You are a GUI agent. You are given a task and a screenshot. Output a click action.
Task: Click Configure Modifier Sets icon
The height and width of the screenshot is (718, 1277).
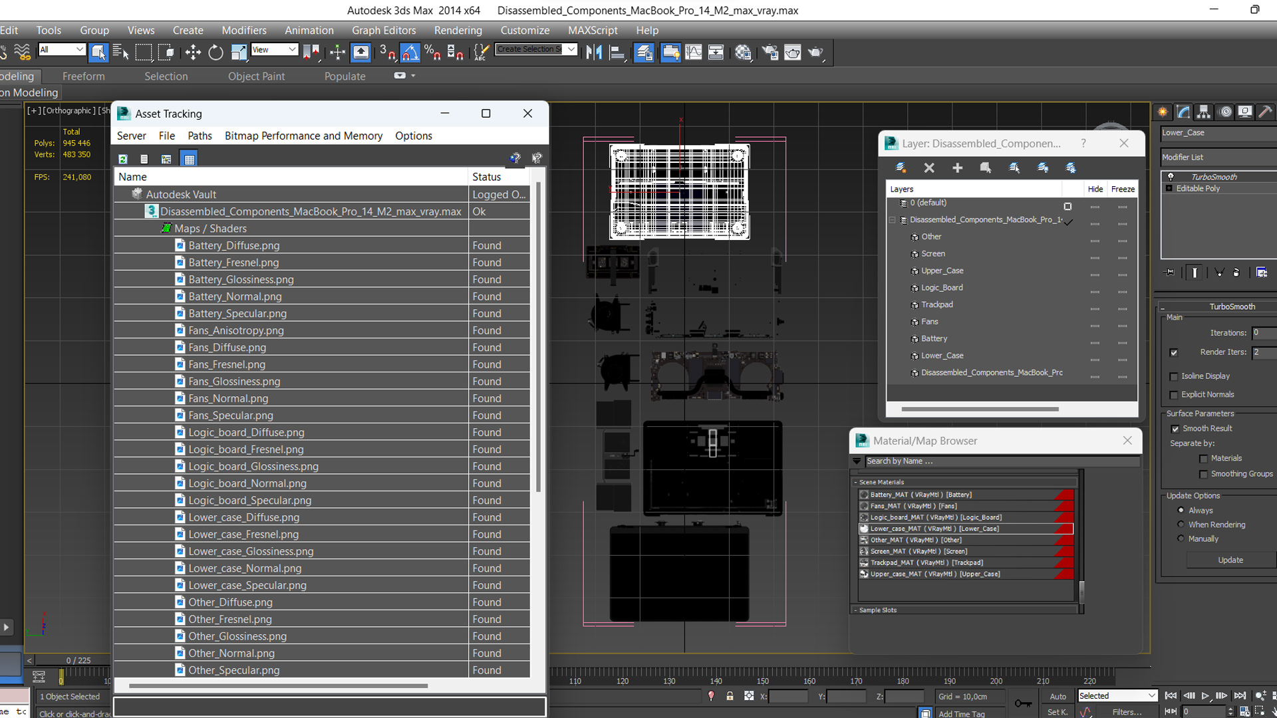pos(1262,272)
